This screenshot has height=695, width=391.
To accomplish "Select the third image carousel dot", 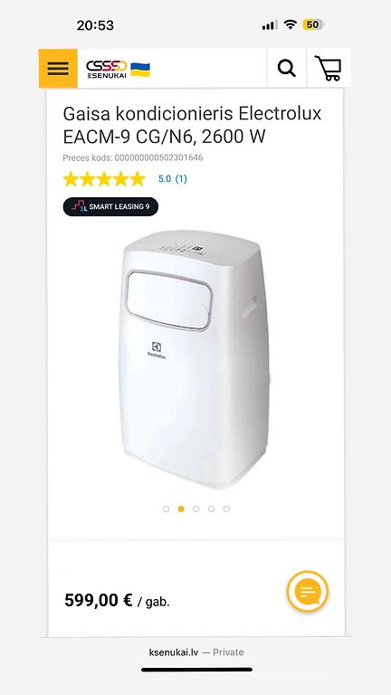I will pos(195,509).
